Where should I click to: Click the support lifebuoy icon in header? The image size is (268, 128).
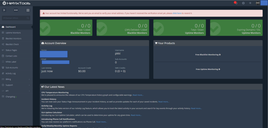click(243, 3)
